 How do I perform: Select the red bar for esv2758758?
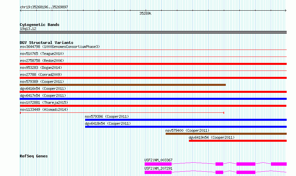153,64
